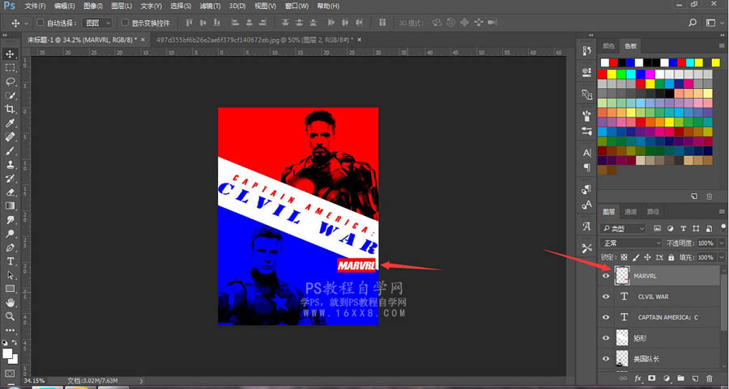Select the Rectangular Marquee tool
This screenshot has width=729, height=389.
pos(10,68)
